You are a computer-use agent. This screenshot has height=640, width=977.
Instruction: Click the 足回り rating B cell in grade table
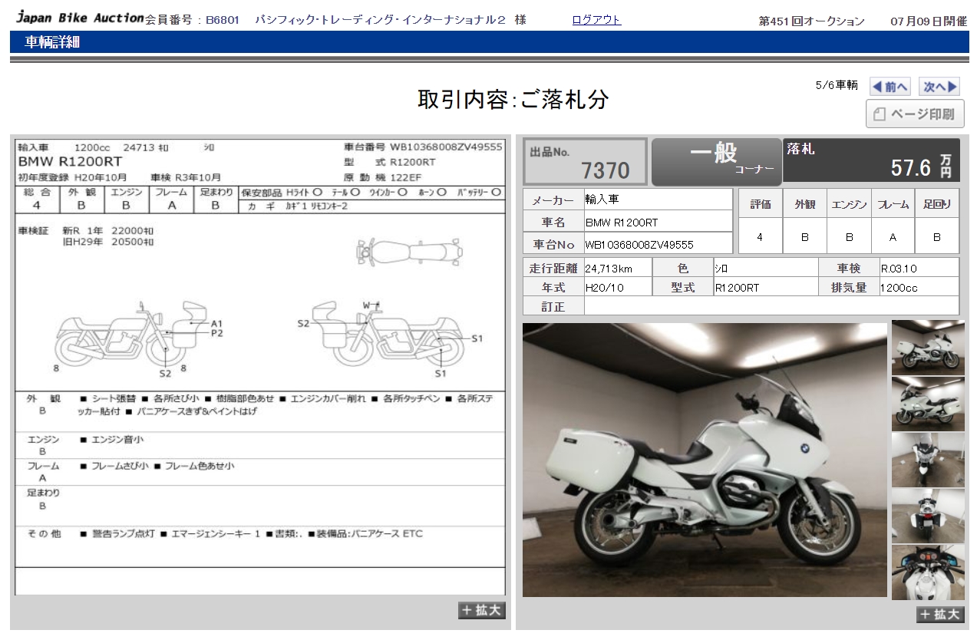click(936, 236)
